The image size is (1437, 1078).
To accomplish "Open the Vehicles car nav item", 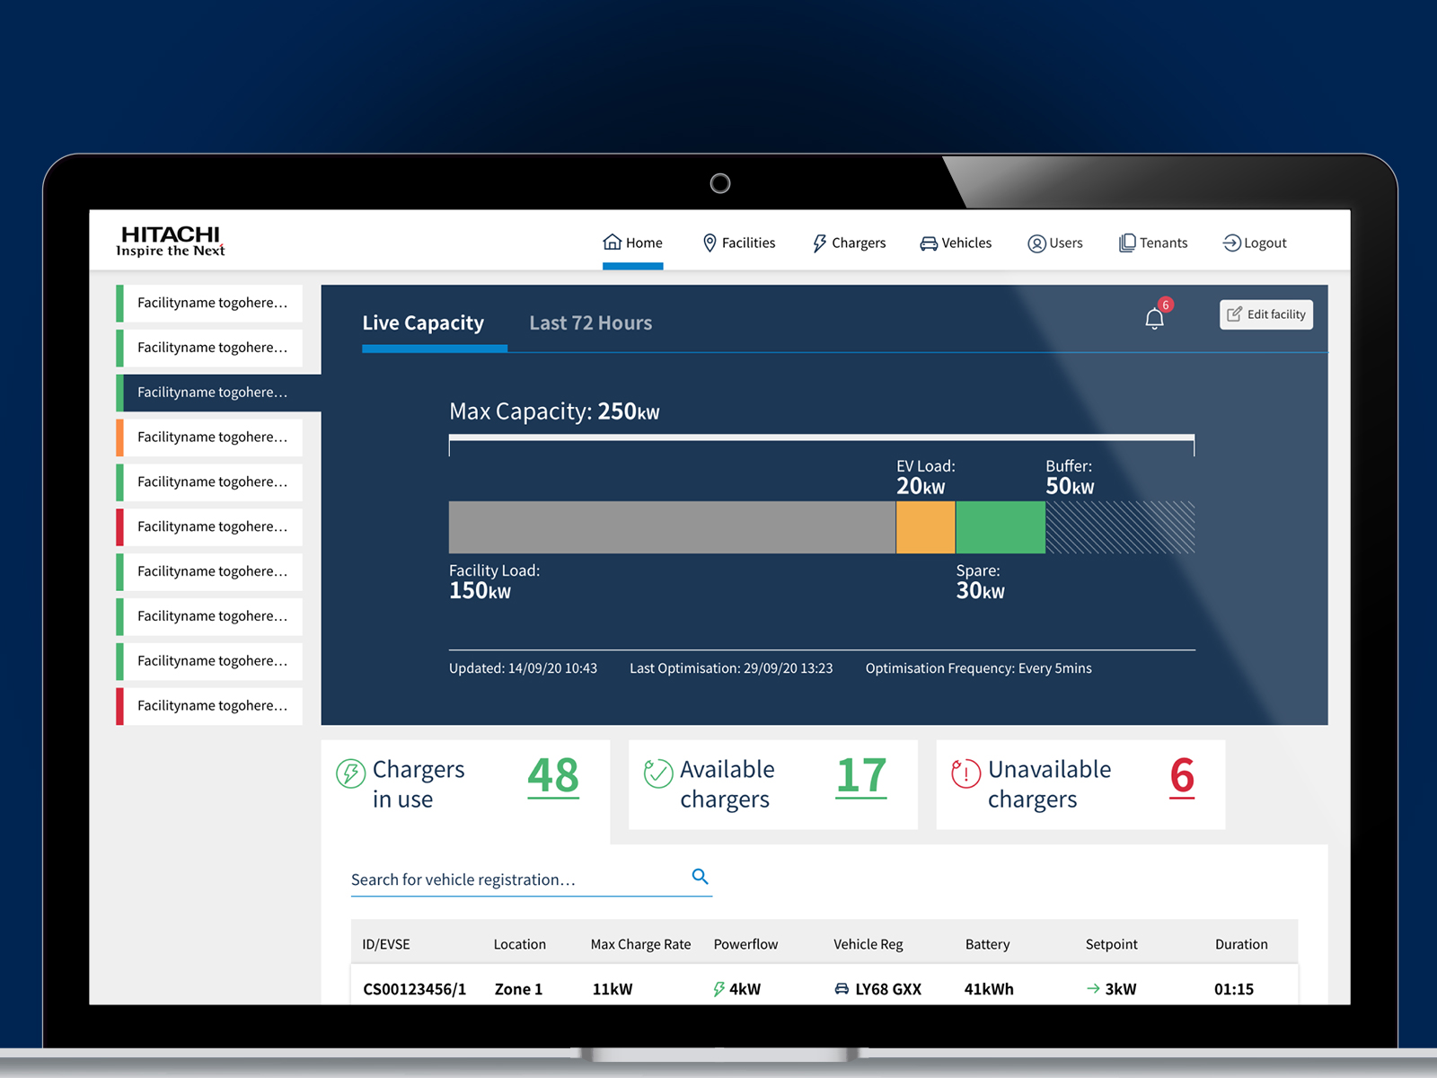I will [956, 243].
